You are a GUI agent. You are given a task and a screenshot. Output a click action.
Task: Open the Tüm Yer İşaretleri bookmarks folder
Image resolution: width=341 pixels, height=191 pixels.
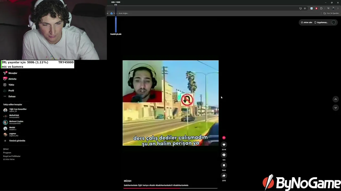click(x=331, y=13)
